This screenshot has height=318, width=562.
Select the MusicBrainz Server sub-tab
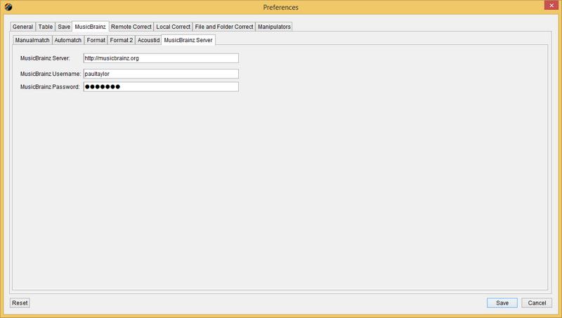point(188,40)
